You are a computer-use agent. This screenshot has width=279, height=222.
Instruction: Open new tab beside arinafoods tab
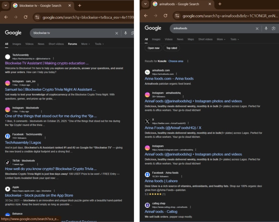click(220, 4)
